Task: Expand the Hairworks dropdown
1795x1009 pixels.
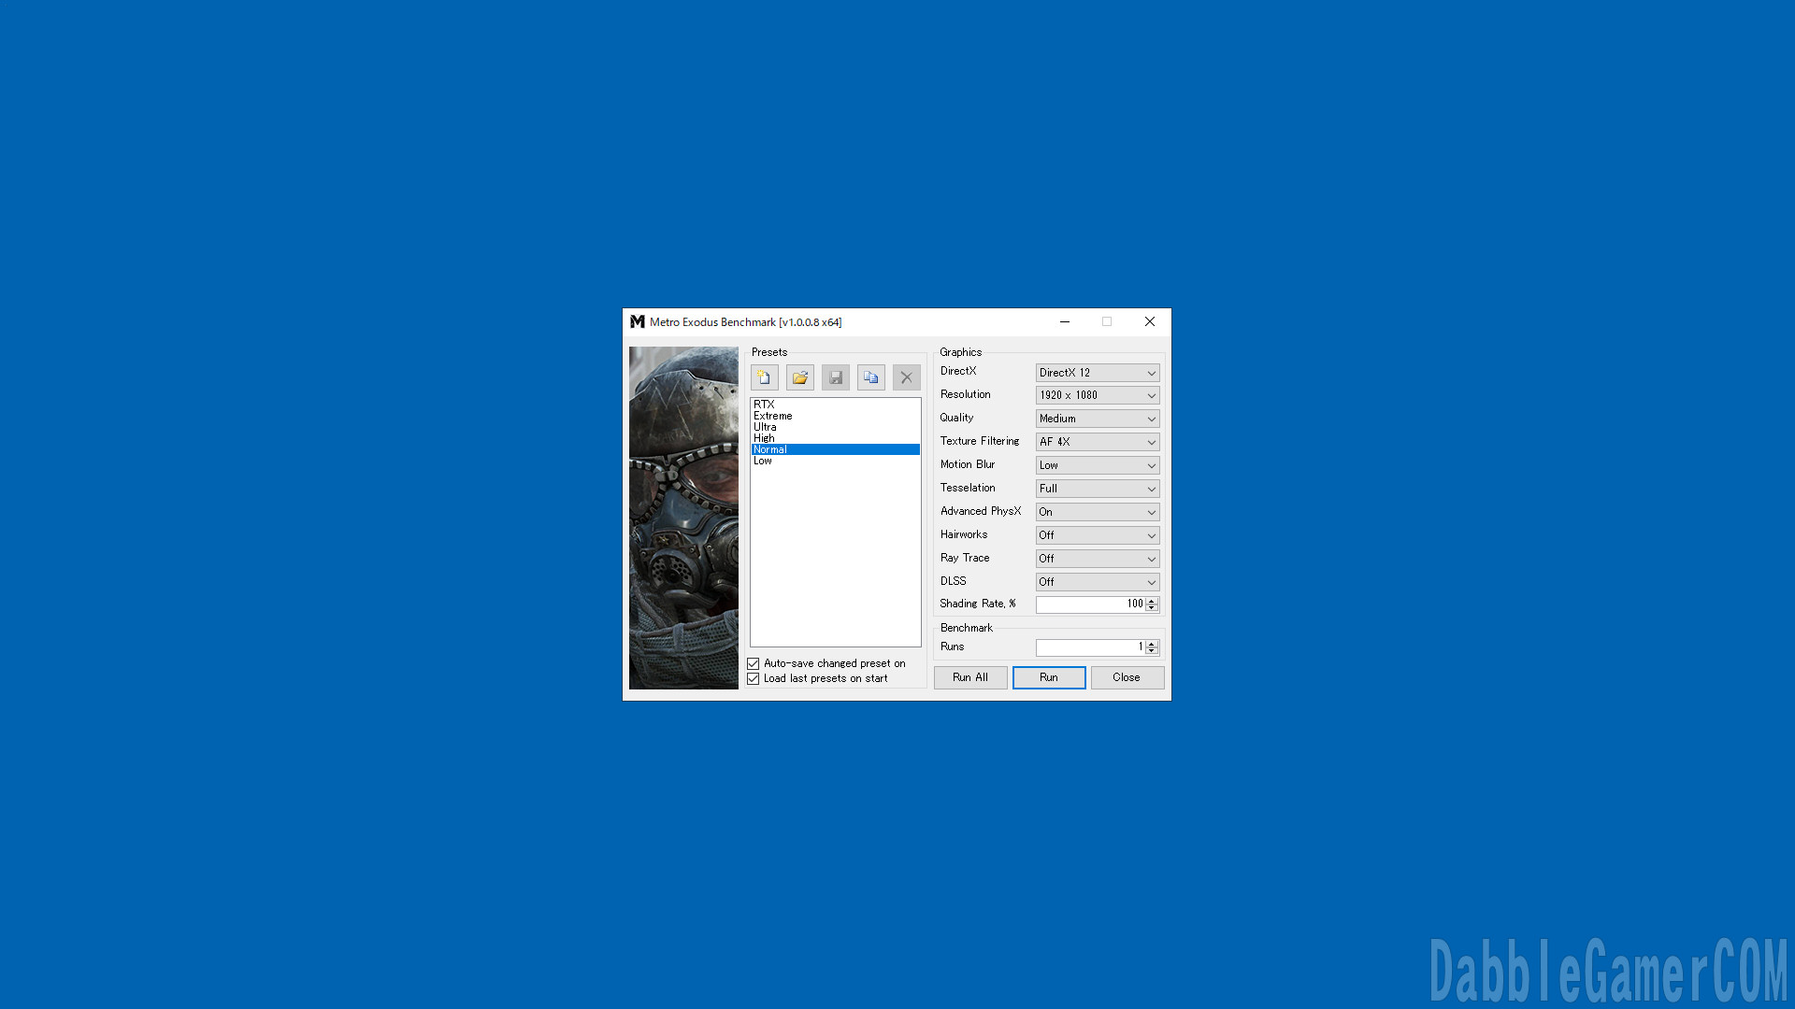Action: pos(1097,535)
